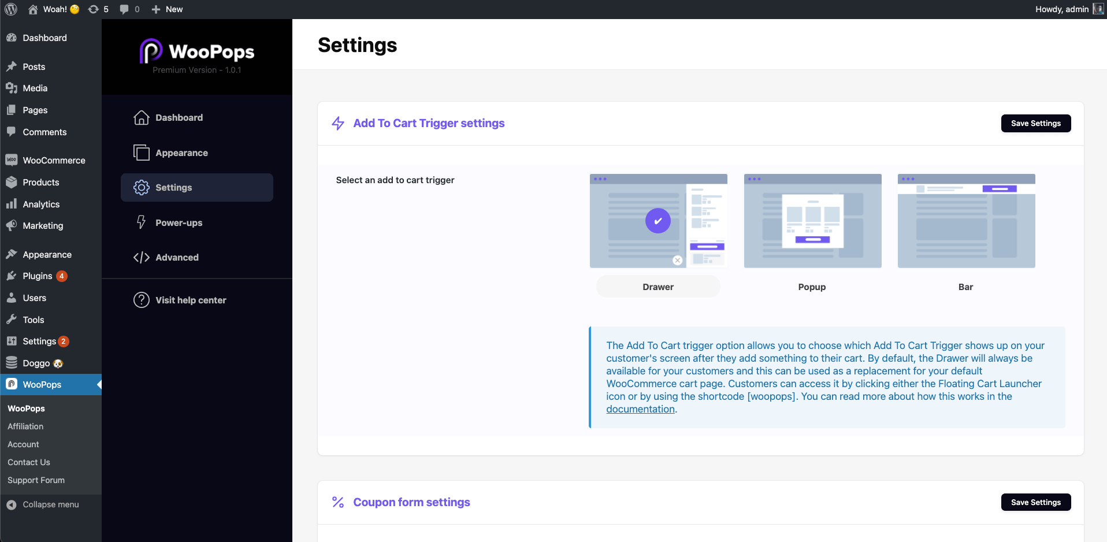Click the Add To Cart lightning bolt icon
This screenshot has height=542, width=1107.
coord(338,123)
